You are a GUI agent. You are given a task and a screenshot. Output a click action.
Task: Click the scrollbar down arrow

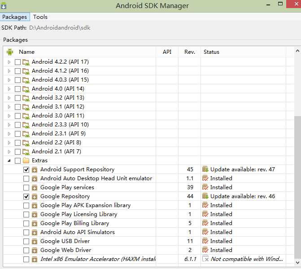click(297, 262)
